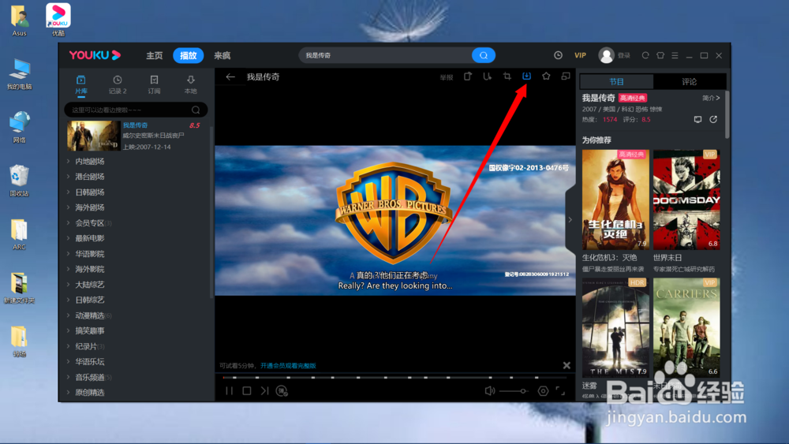Click the 登录 login link

coord(624,55)
